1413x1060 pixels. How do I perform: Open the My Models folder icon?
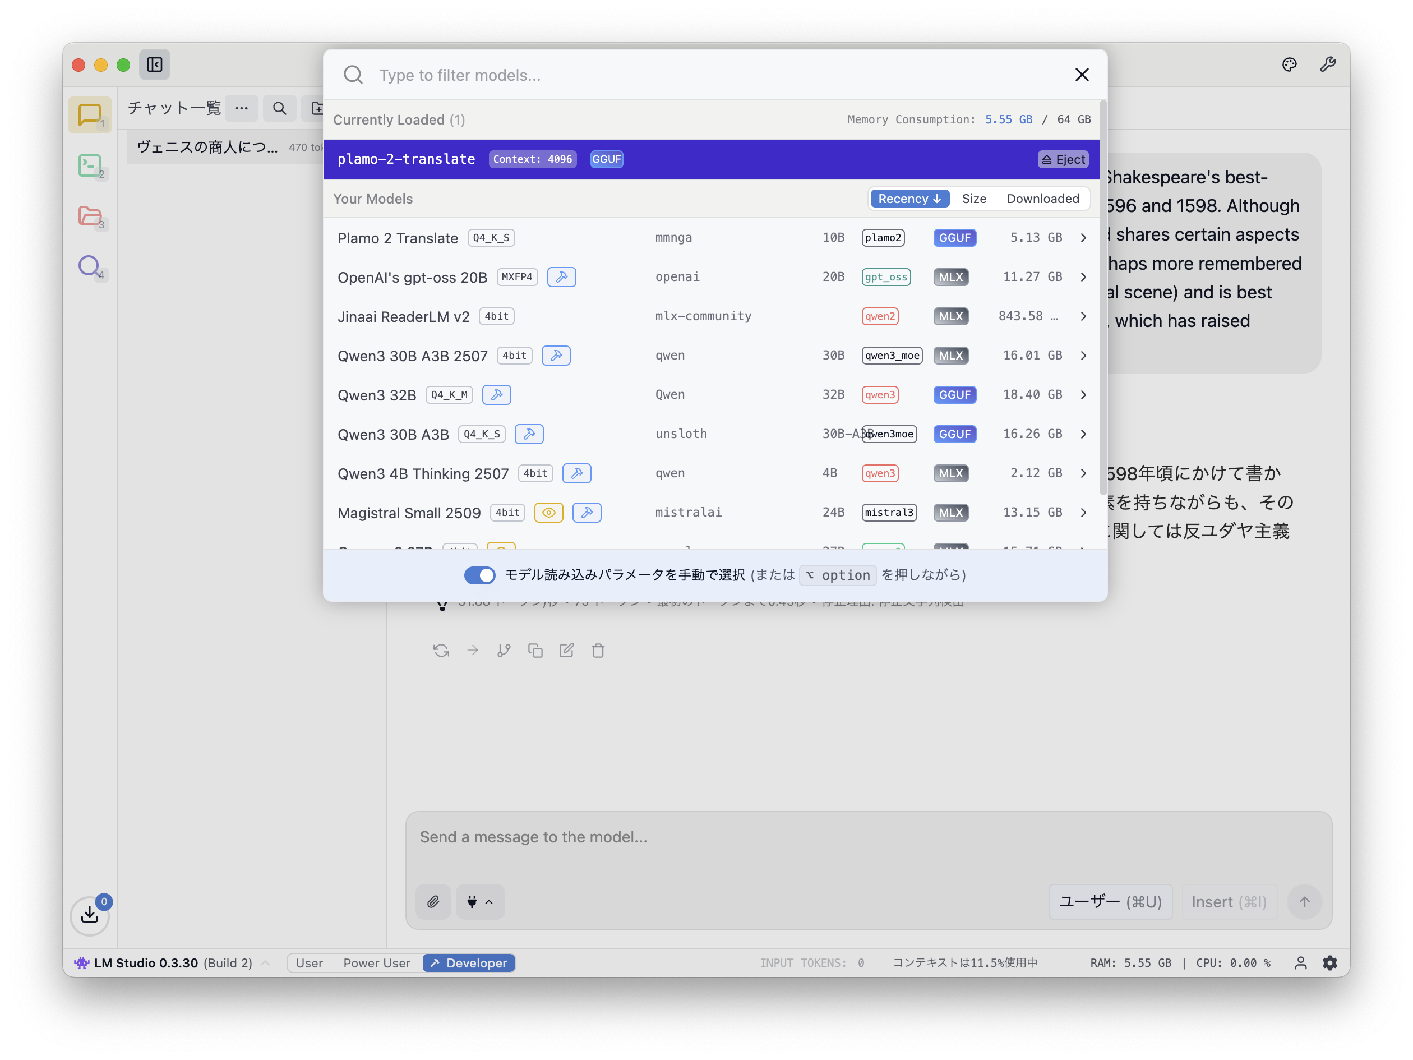click(x=89, y=216)
